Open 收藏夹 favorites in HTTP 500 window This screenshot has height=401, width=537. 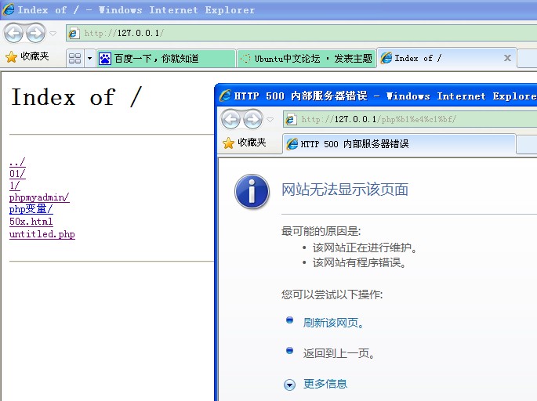click(245, 143)
